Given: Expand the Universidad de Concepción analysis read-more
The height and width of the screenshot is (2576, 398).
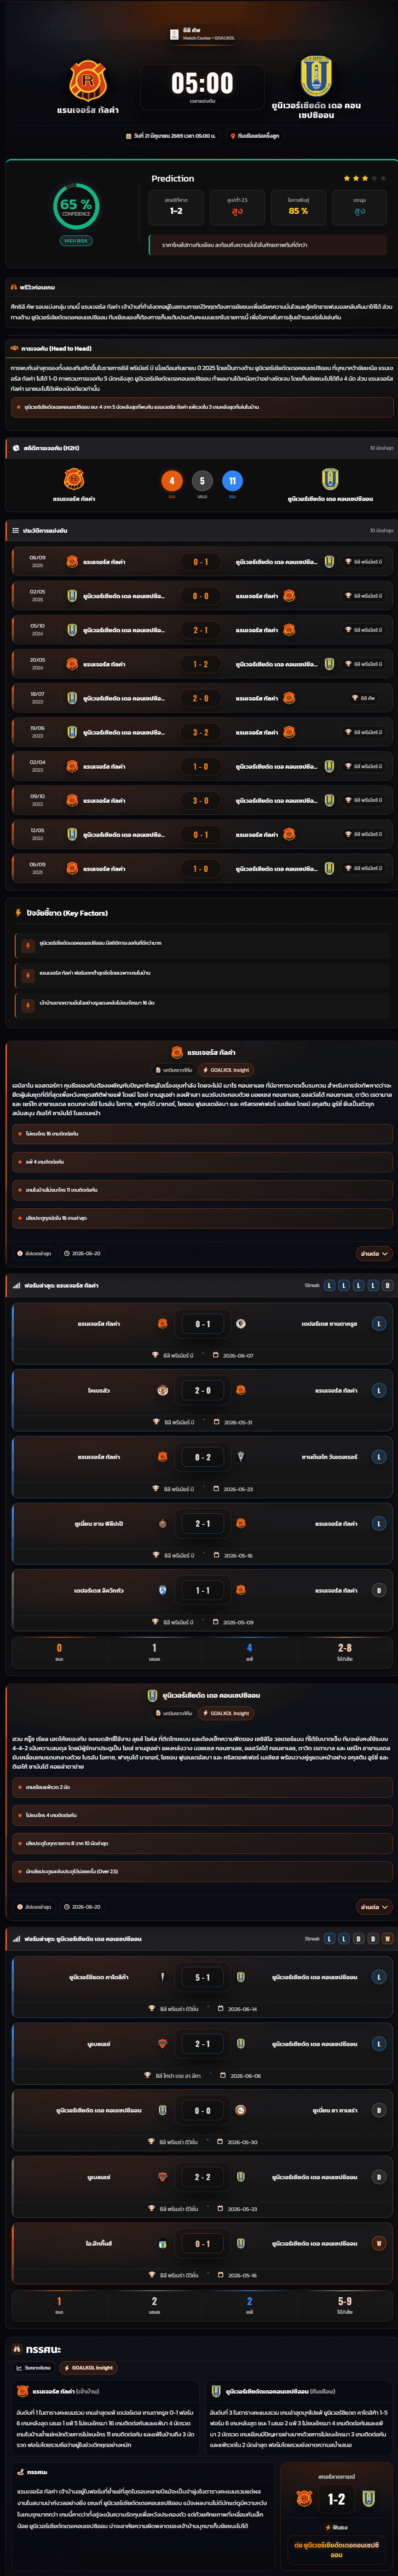Looking at the screenshot, I should [x=373, y=1907].
